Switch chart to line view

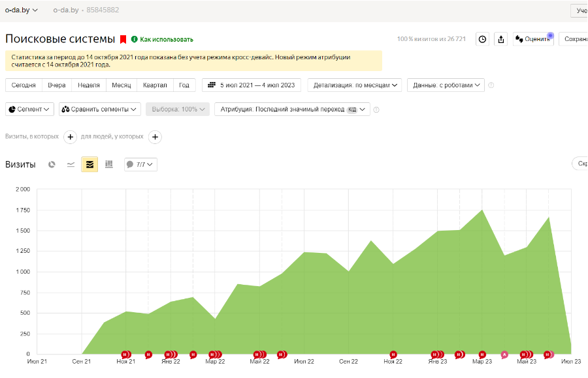click(x=71, y=164)
